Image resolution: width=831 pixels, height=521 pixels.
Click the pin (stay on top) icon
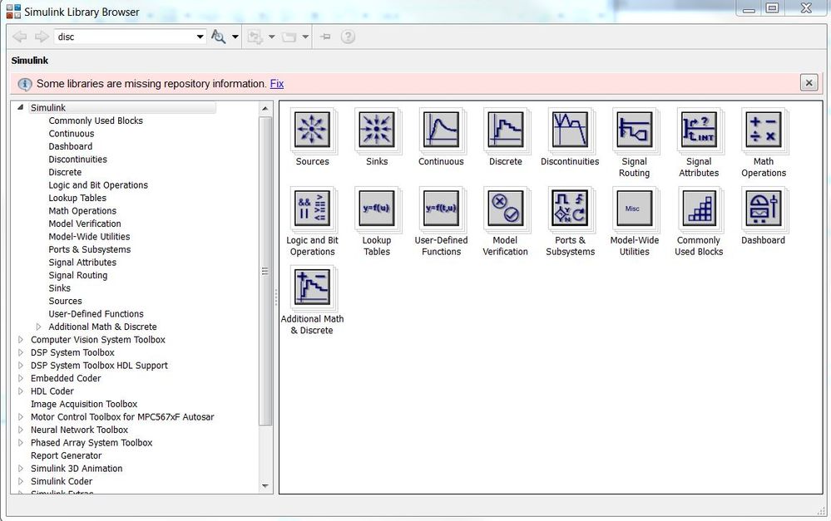(x=325, y=37)
